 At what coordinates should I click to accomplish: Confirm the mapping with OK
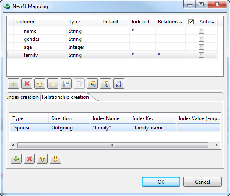click(161, 182)
